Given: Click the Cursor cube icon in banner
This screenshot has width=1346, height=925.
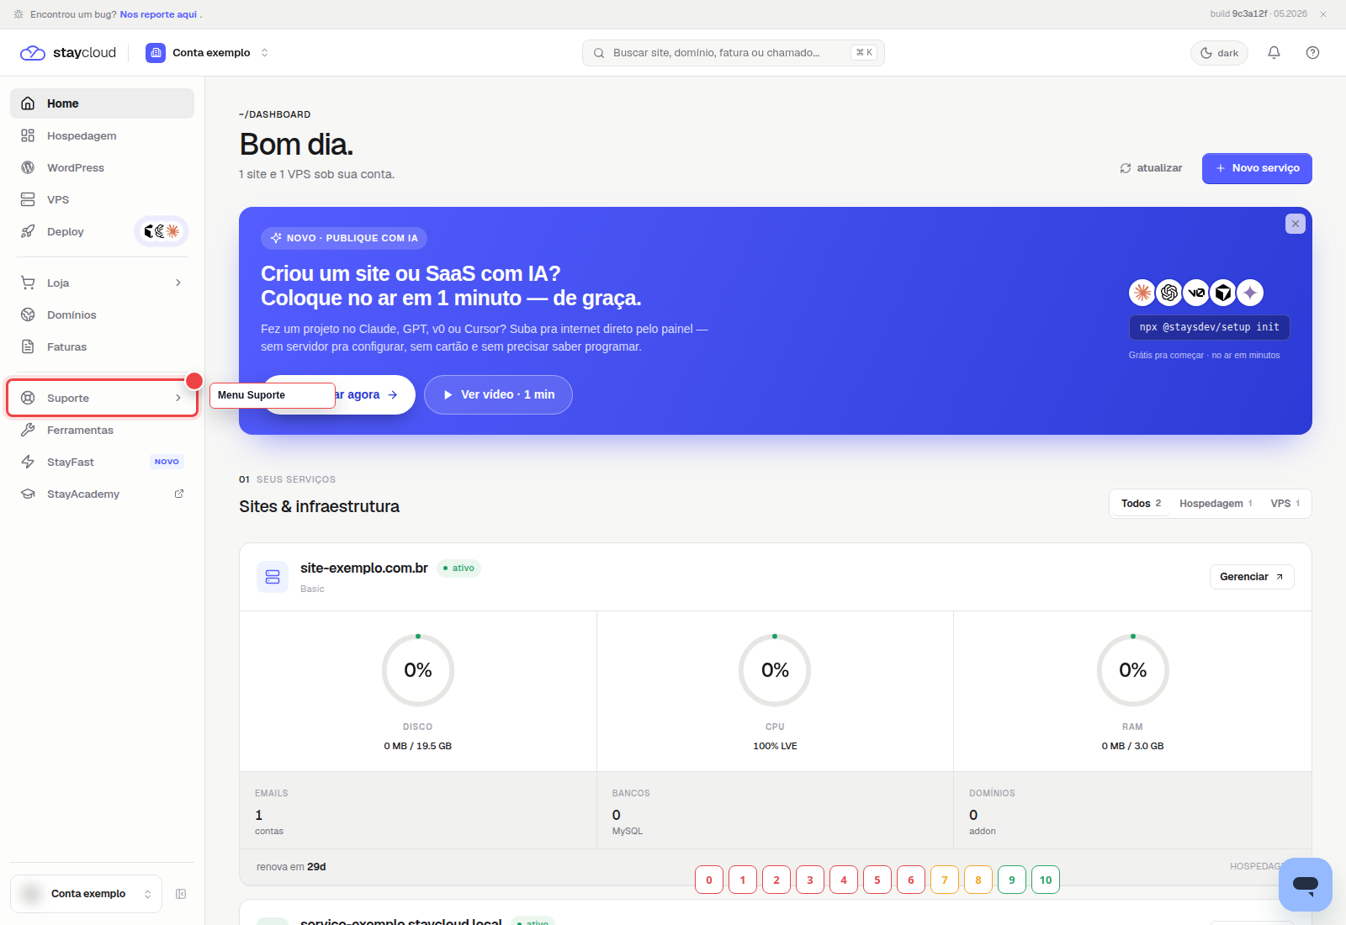Looking at the screenshot, I should click(x=1223, y=293).
